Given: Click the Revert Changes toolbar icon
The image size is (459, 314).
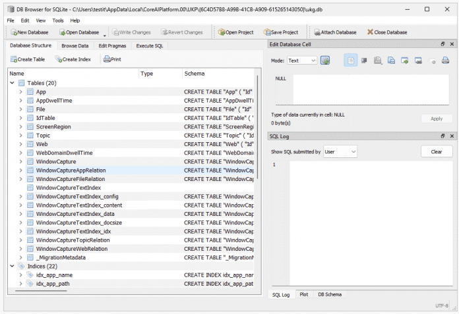Looking at the screenshot, I should click(165, 32).
